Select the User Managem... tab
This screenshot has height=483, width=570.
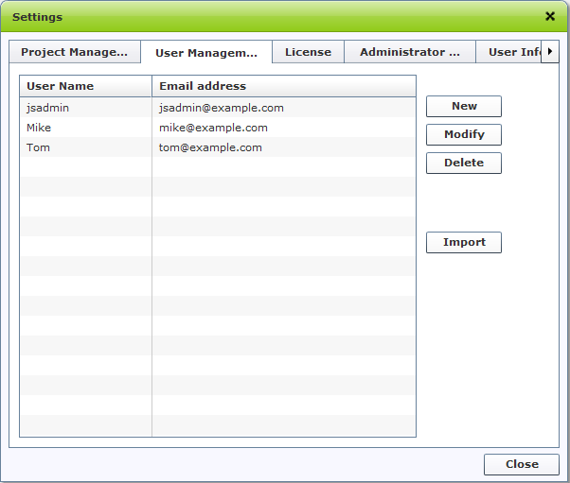[206, 53]
